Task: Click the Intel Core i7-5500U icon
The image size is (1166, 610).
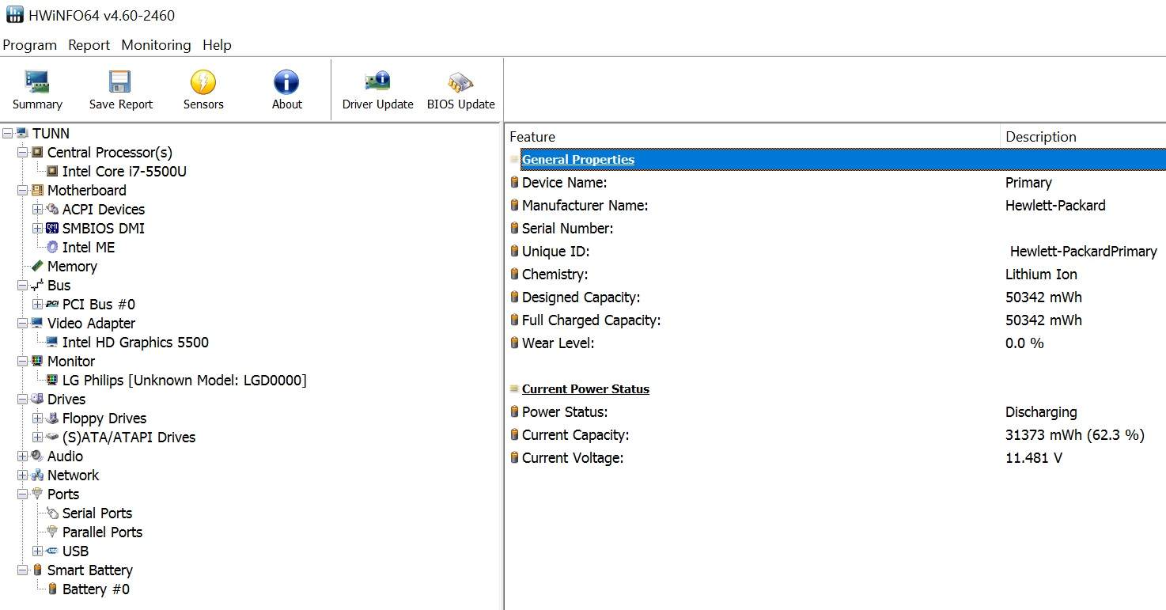Action: click(x=52, y=171)
